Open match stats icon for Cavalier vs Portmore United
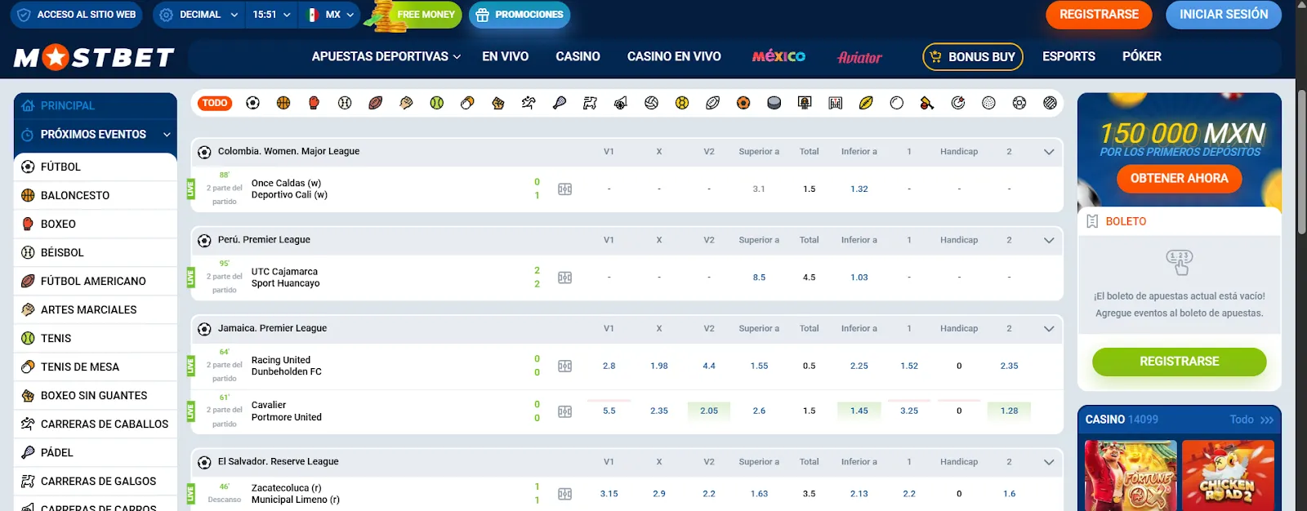This screenshot has width=1307, height=511. (564, 411)
